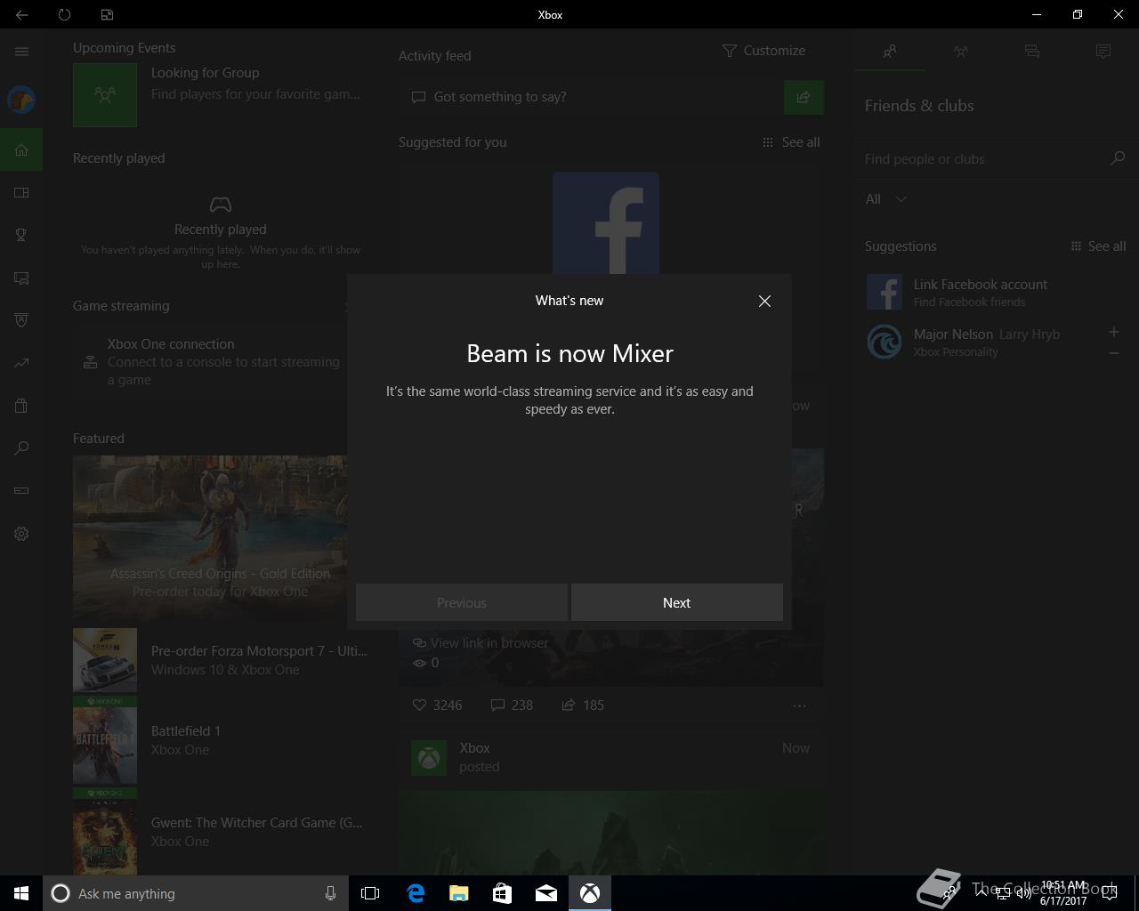Click the share post button
Viewport: 1139px width, 911px height.
click(x=804, y=97)
